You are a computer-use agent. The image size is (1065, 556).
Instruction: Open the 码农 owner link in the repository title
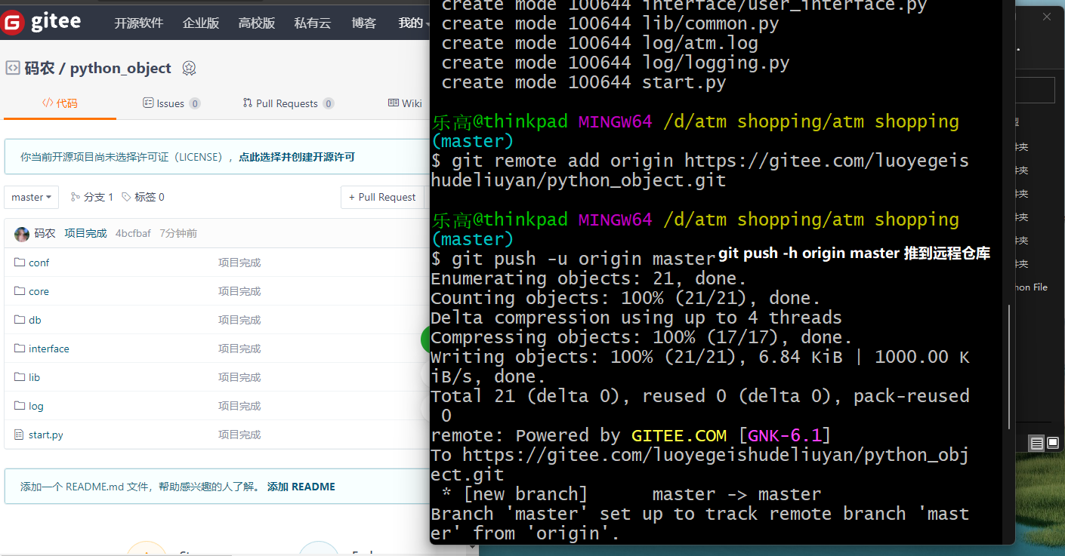tap(40, 68)
